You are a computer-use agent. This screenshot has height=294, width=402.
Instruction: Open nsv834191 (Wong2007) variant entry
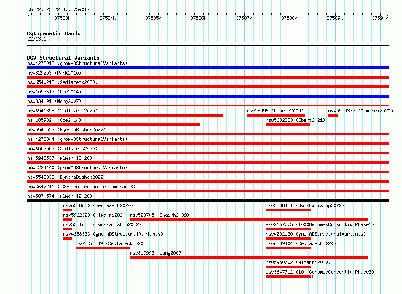(54, 101)
